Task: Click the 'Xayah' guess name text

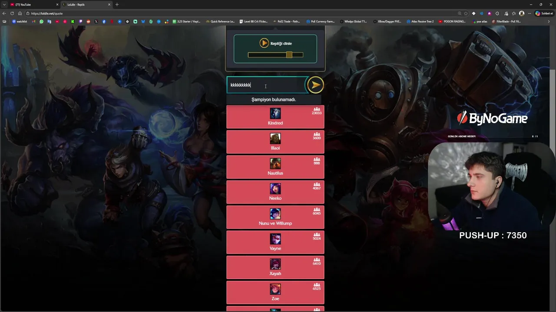Action: click(x=275, y=274)
